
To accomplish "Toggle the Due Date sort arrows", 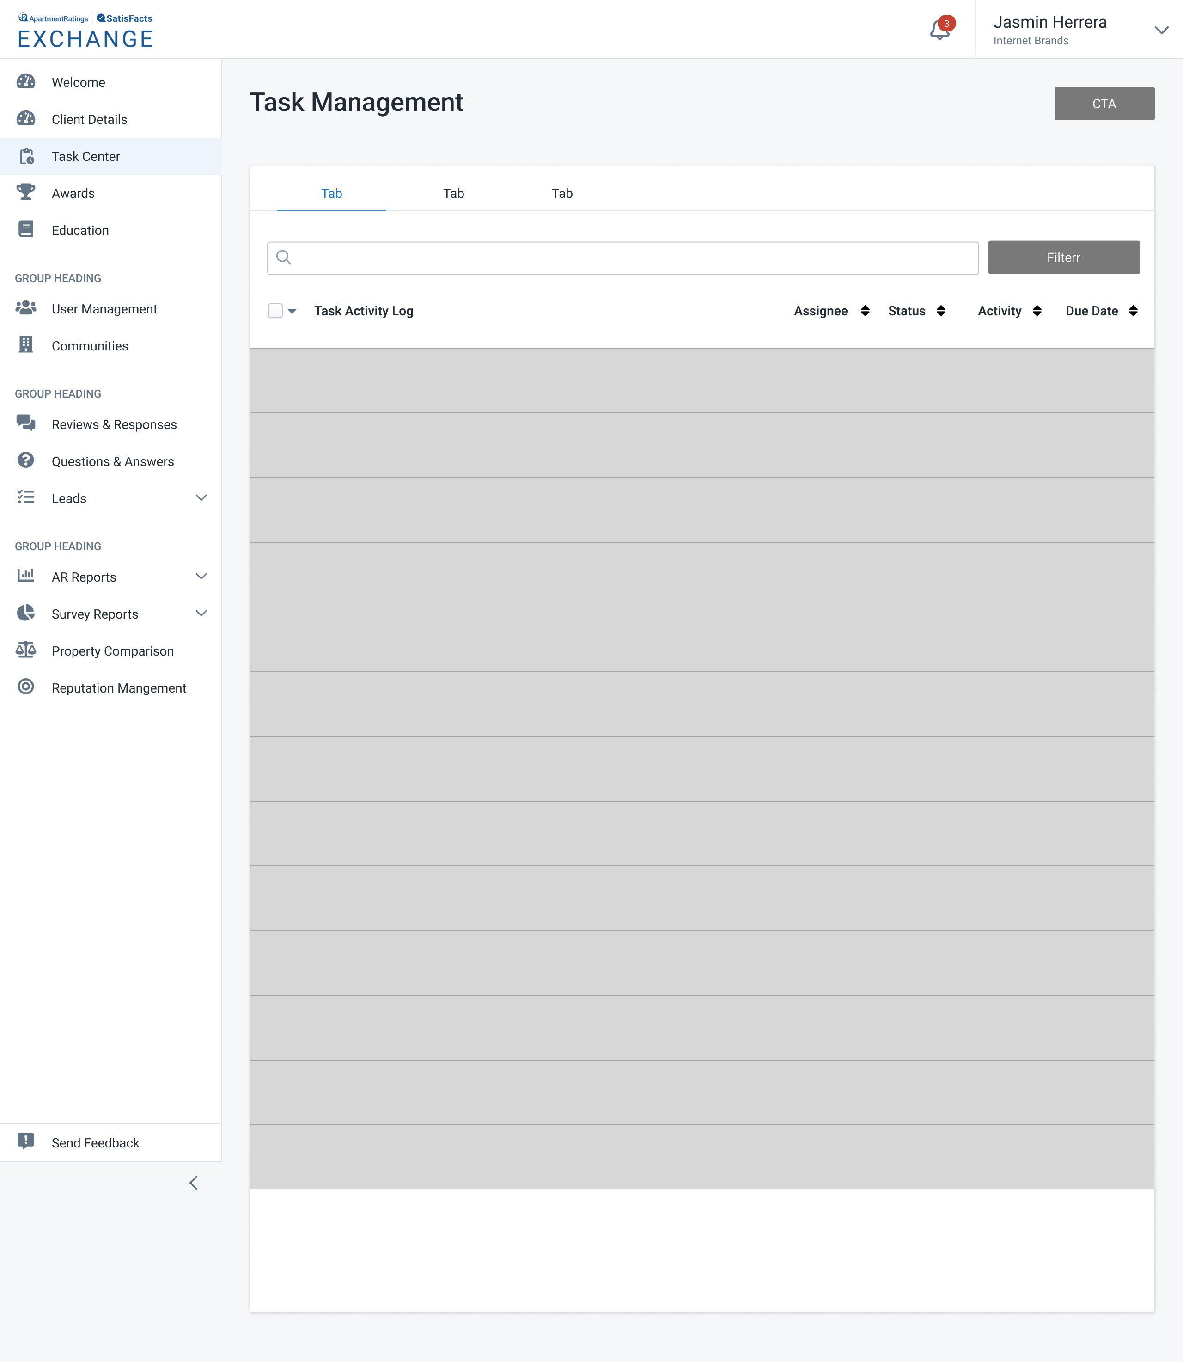I will (x=1133, y=310).
